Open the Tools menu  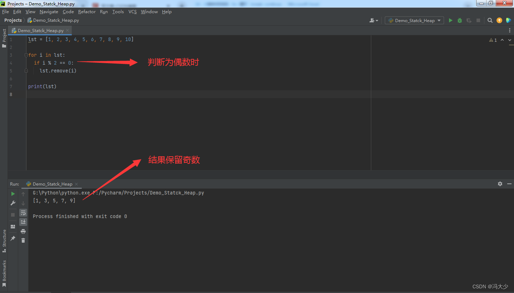pos(118,12)
